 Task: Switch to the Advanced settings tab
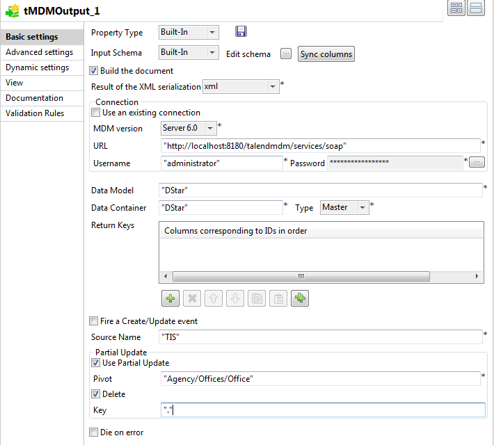click(x=39, y=52)
